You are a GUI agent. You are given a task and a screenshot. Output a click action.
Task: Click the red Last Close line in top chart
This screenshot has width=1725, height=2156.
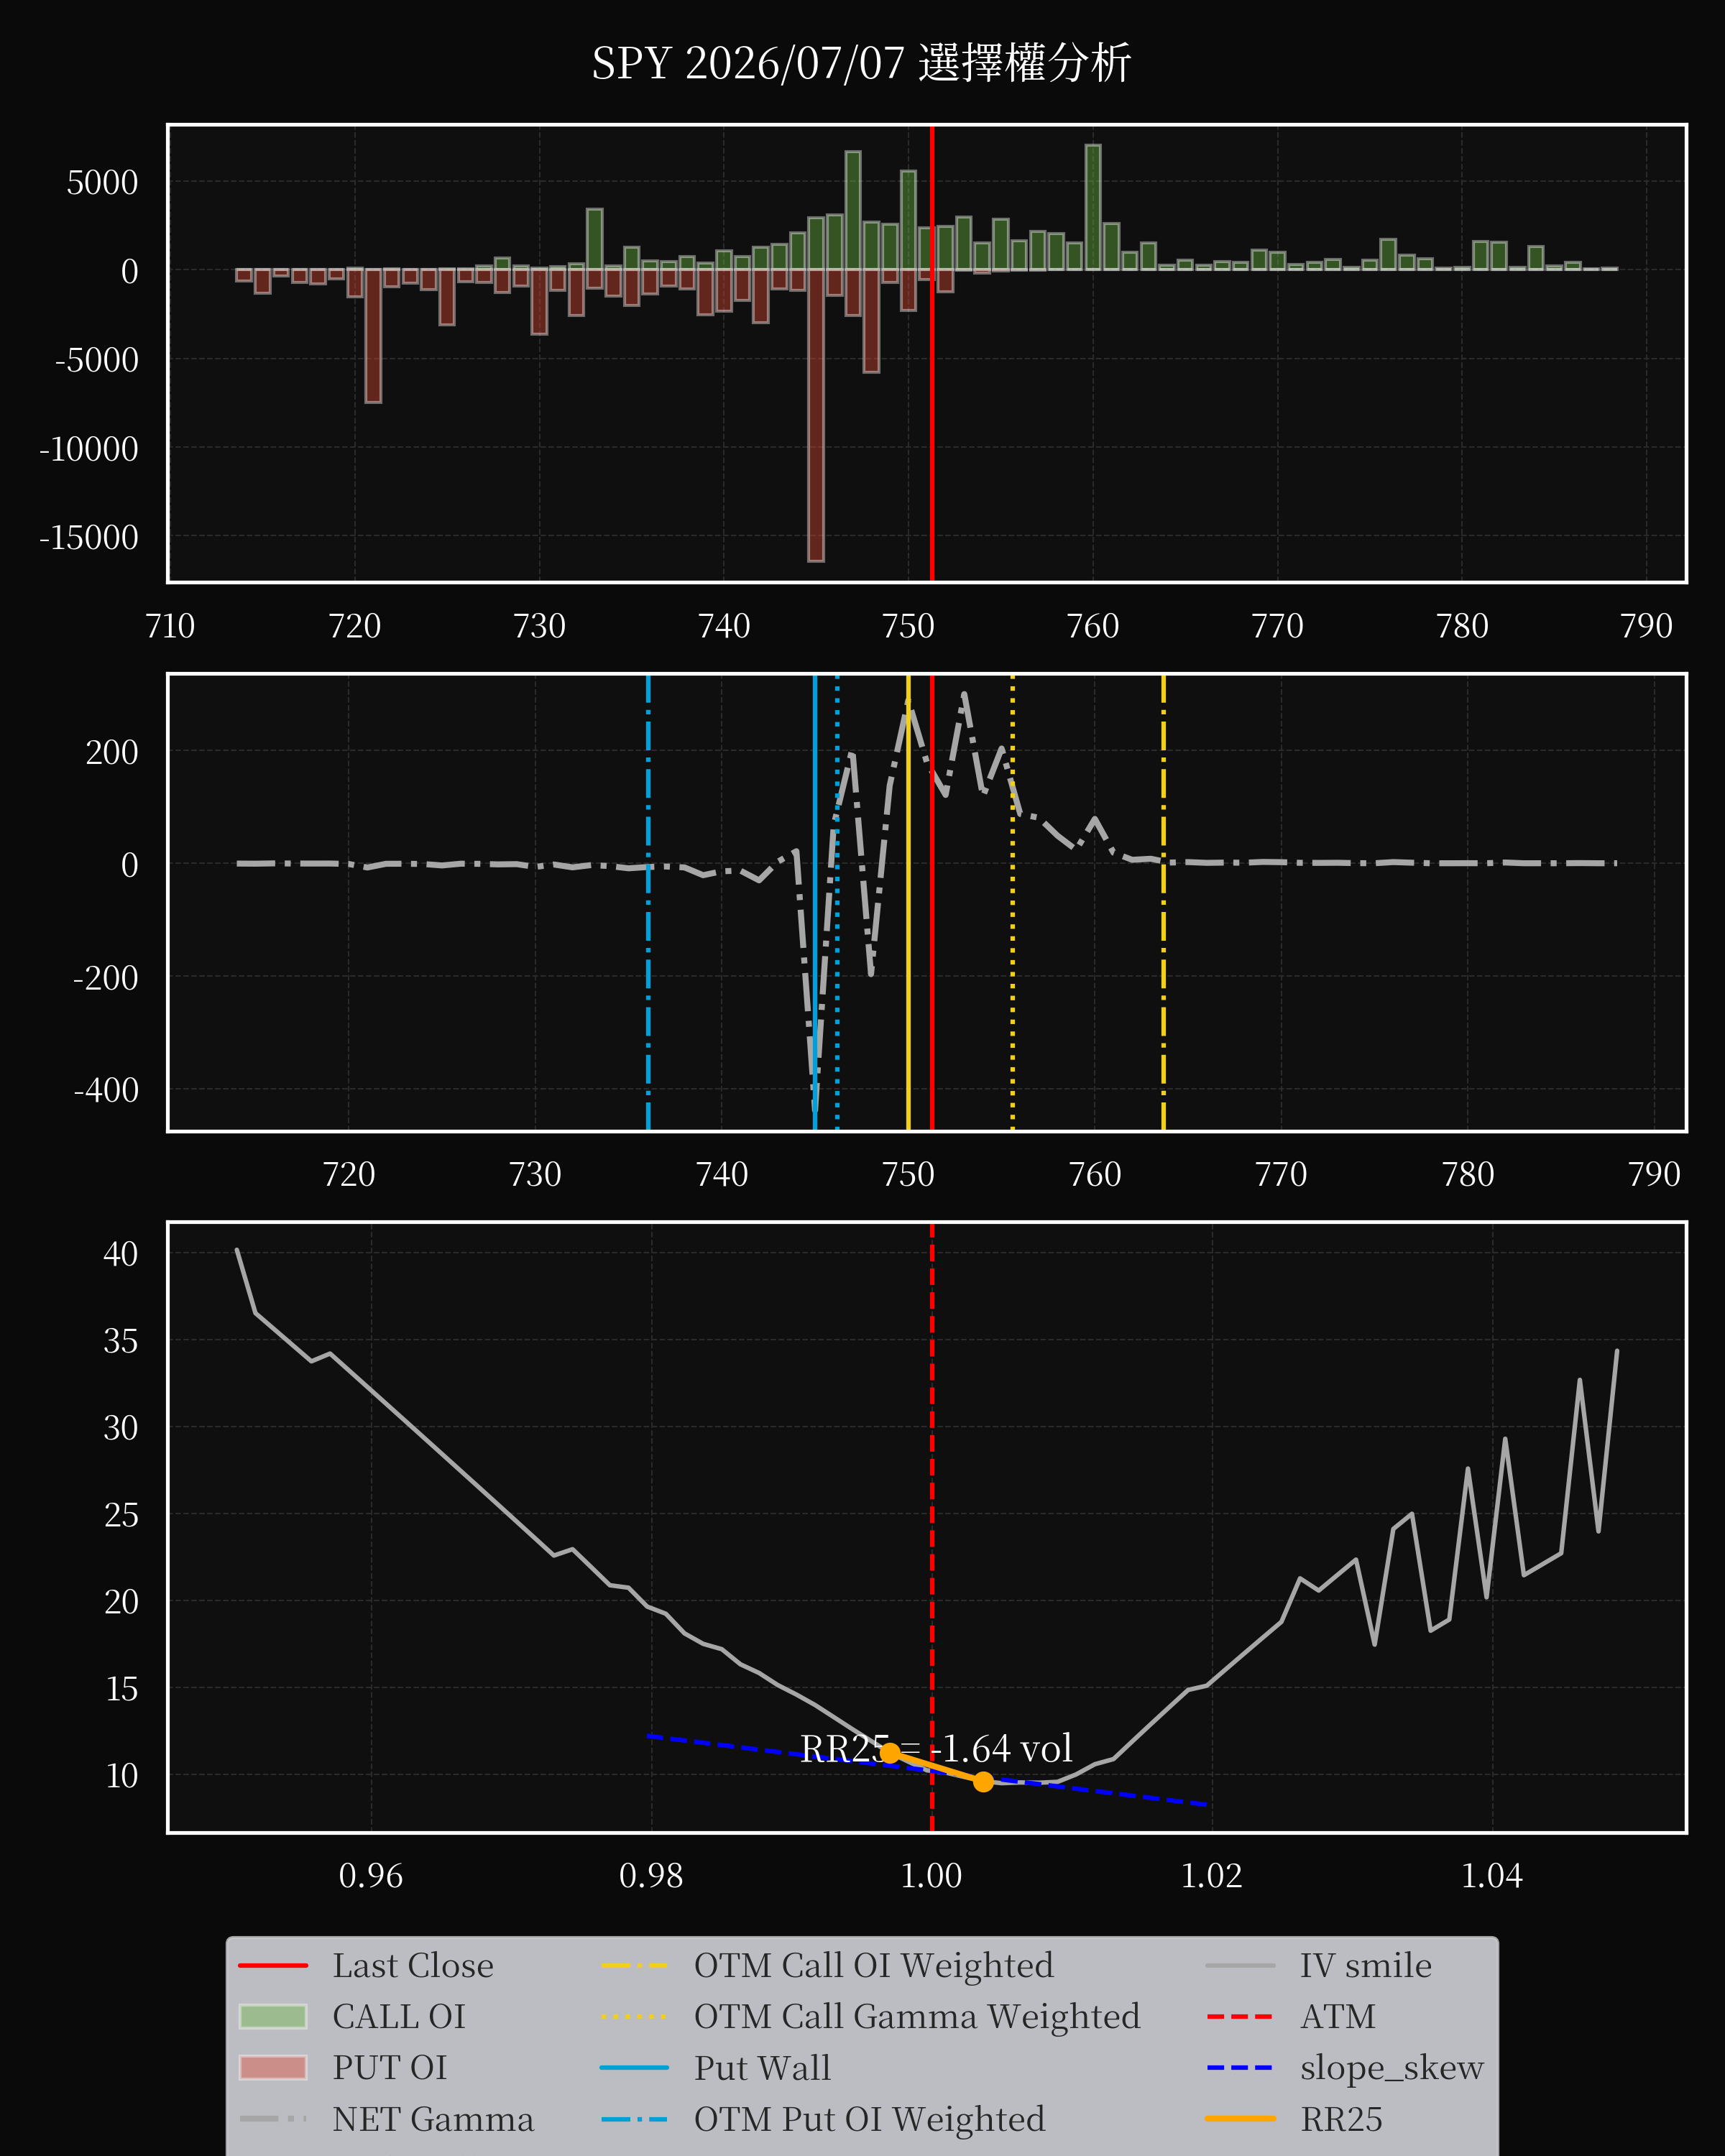pos(932,353)
